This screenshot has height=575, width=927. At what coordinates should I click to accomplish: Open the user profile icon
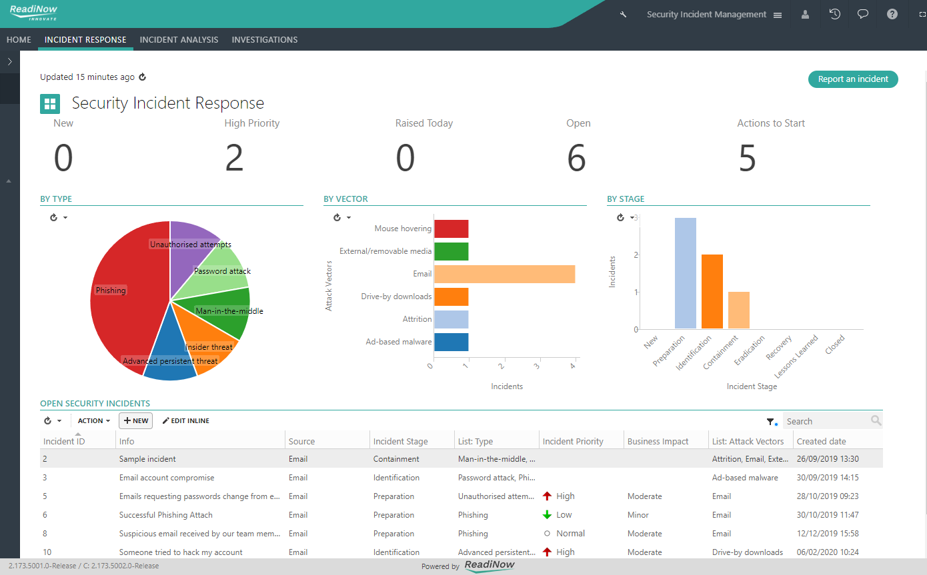pos(805,15)
